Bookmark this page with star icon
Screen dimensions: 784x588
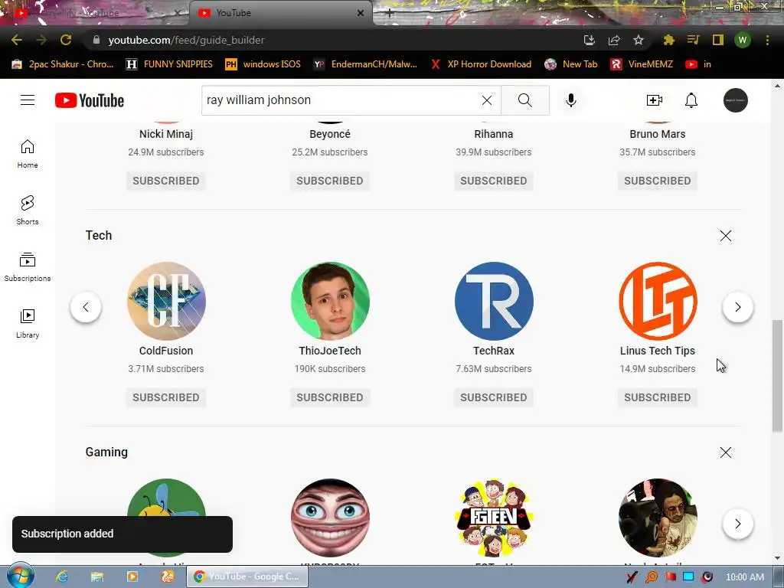638,40
